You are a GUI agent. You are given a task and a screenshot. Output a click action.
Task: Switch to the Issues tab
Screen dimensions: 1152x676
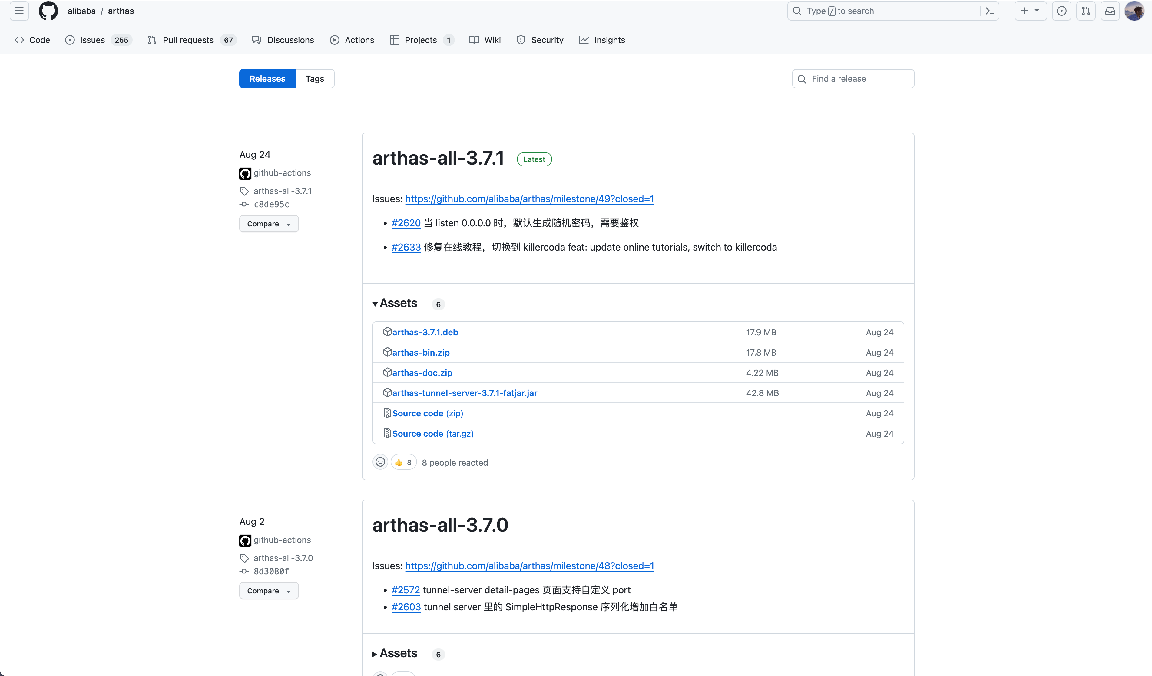[x=99, y=40]
